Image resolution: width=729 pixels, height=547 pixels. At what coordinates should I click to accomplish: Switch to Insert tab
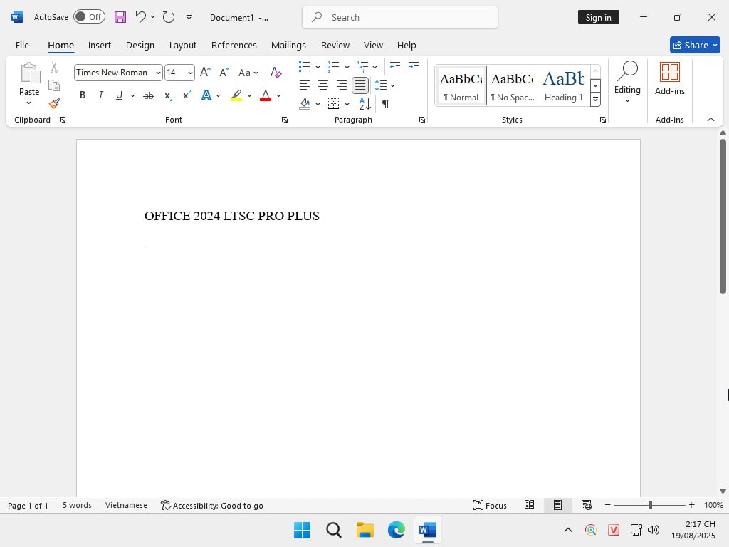(100, 45)
